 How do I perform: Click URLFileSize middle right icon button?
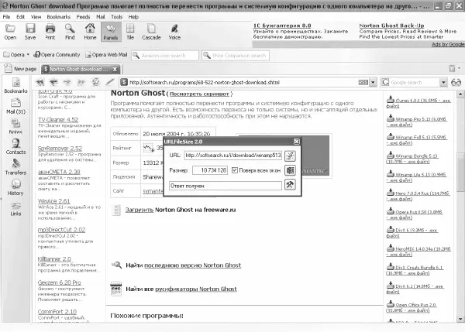click(x=290, y=170)
